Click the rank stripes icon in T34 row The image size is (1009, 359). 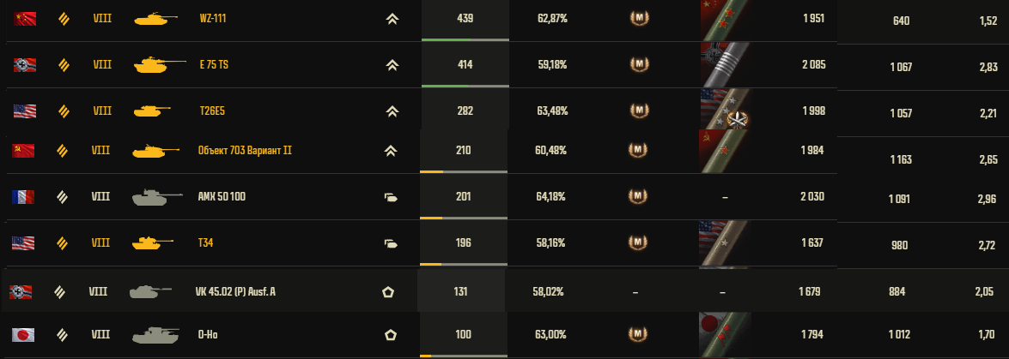[x=63, y=243]
